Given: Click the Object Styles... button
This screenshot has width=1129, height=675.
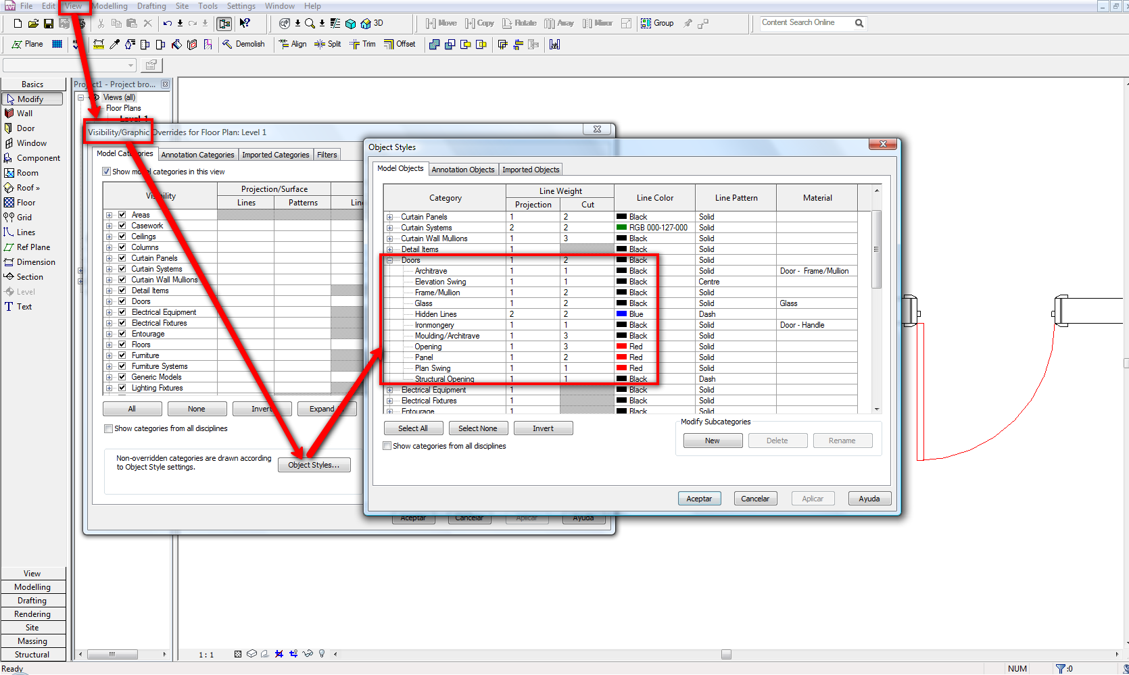Looking at the screenshot, I should [x=314, y=465].
